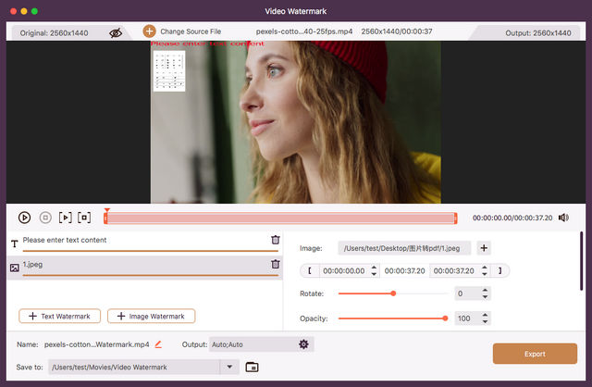Click the bracketed stop segment icon
592x387 pixels.
(84, 218)
